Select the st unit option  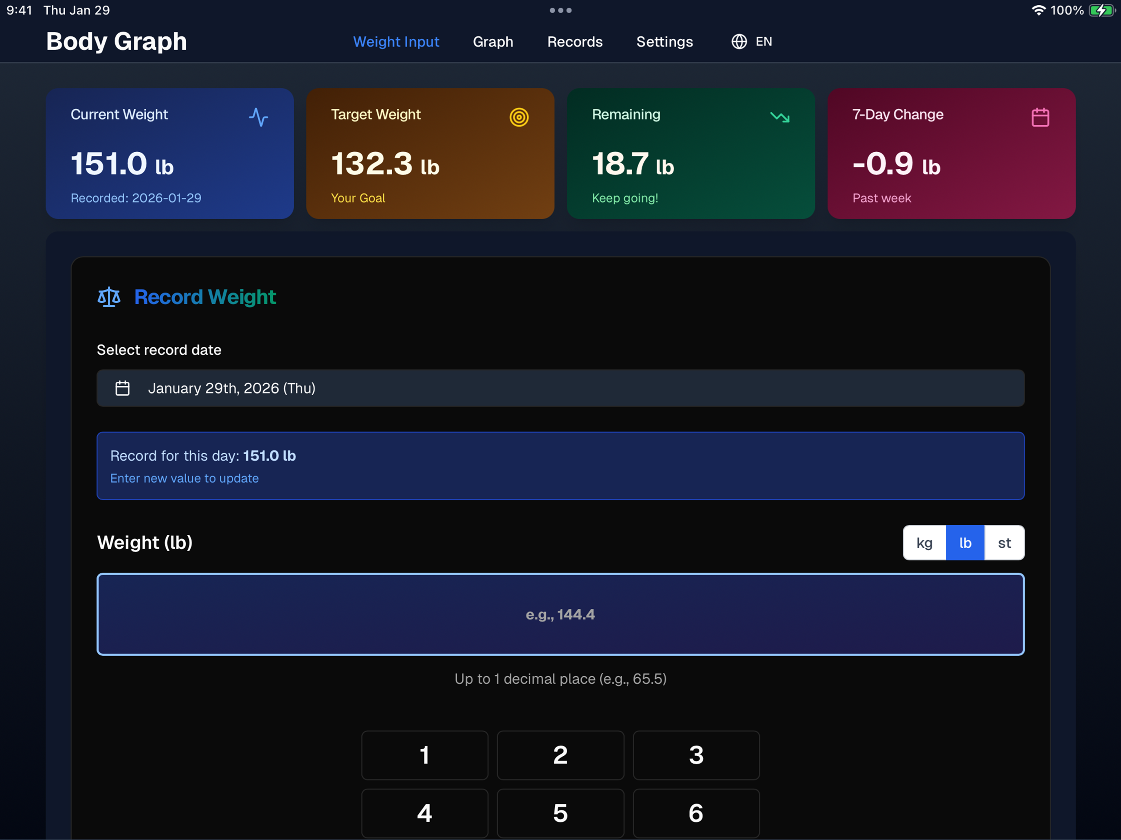[1004, 543]
